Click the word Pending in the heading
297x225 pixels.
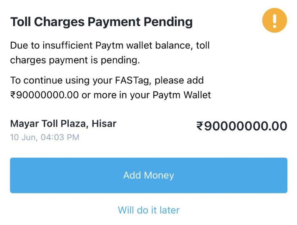tap(168, 22)
